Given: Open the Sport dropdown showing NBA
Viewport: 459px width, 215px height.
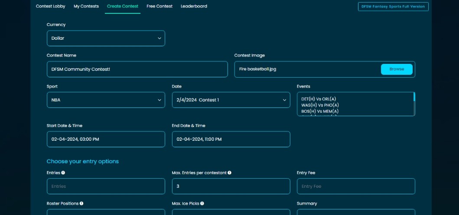Looking at the screenshot, I should (x=106, y=100).
